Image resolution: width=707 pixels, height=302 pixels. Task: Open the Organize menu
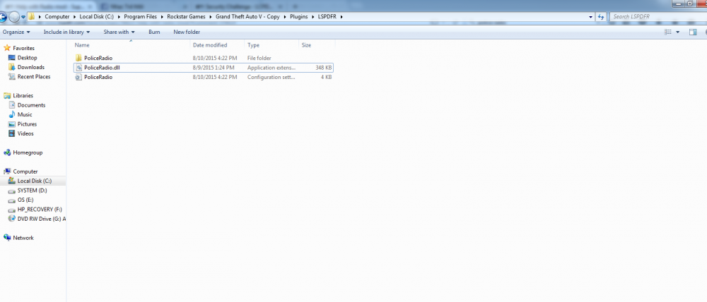tap(16, 32)
